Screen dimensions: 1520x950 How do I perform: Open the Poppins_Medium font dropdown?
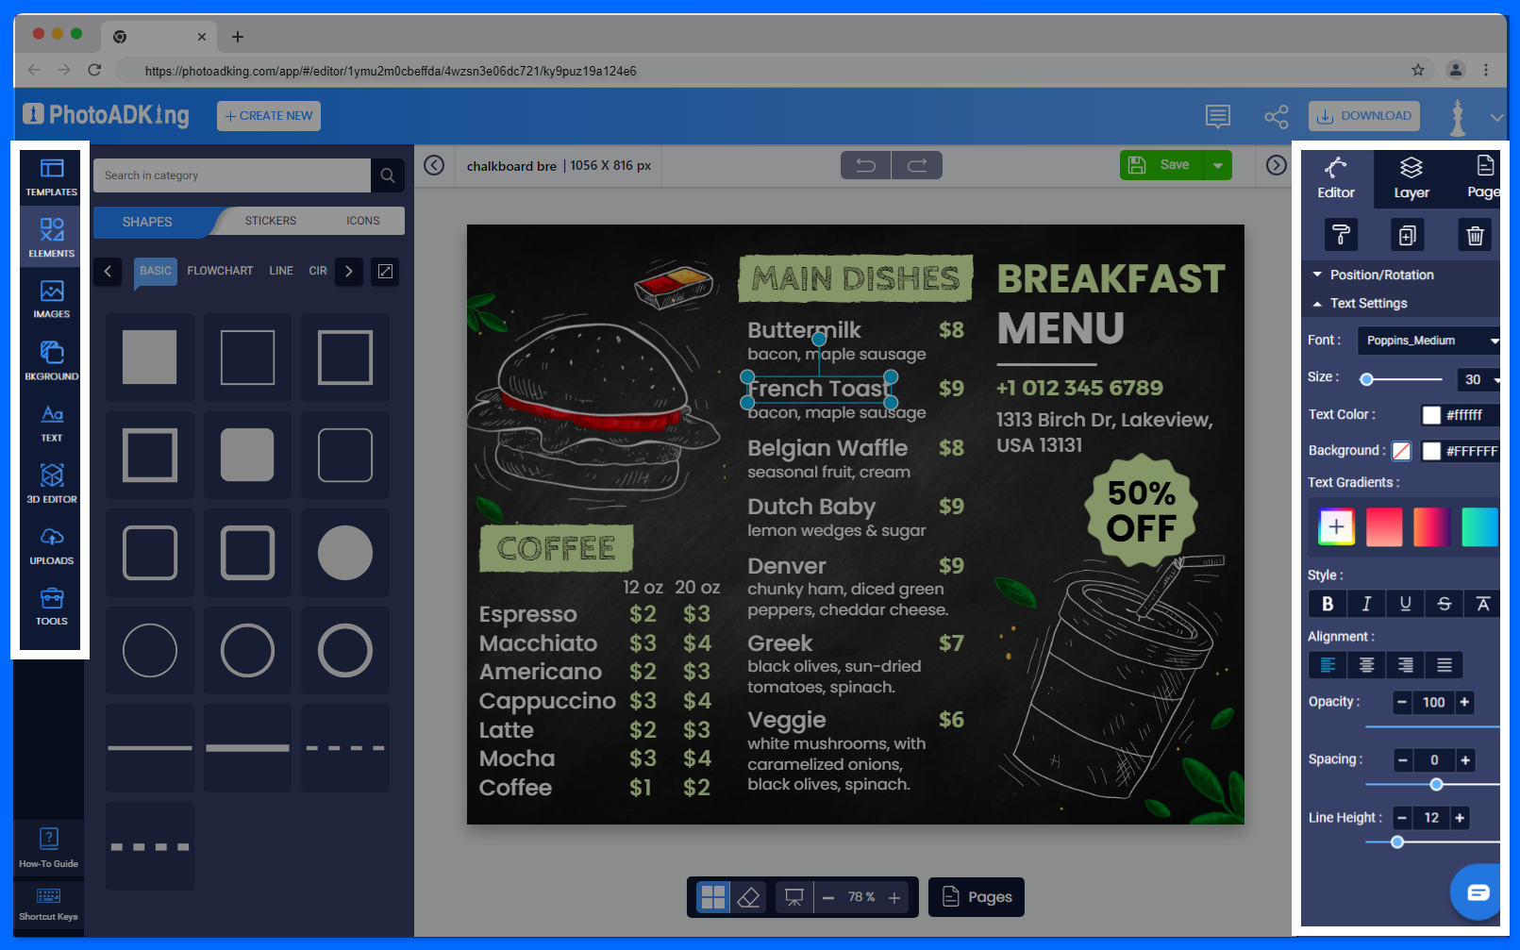pyautogui.click(x=1428, y=341)
